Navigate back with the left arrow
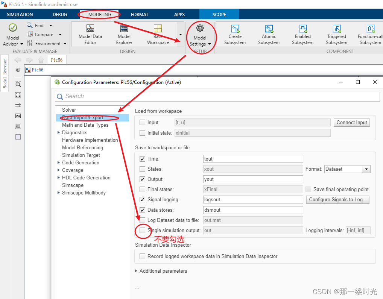Screen dimensions: 383x299 [x=18, y=60]
